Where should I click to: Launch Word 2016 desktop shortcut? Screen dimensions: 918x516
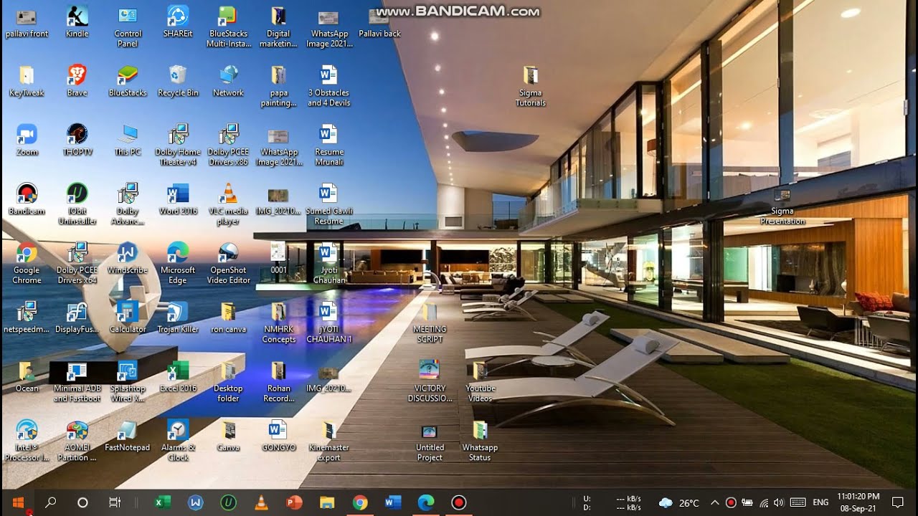[x=178, y=199]
